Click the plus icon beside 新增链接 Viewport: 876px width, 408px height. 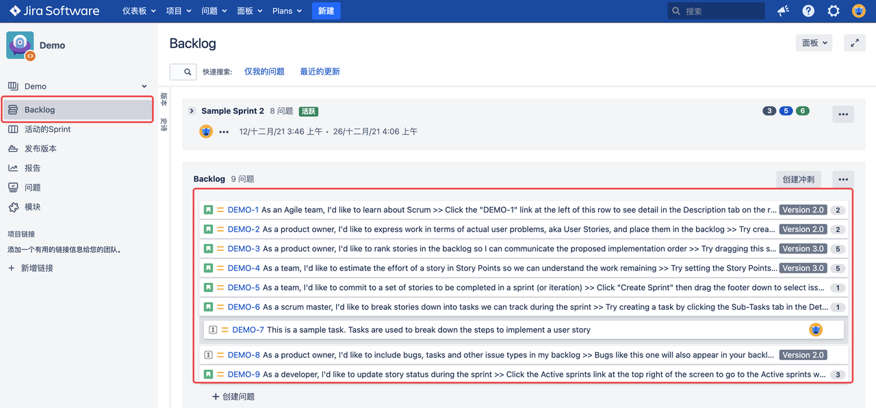click(x=11, y=268)
